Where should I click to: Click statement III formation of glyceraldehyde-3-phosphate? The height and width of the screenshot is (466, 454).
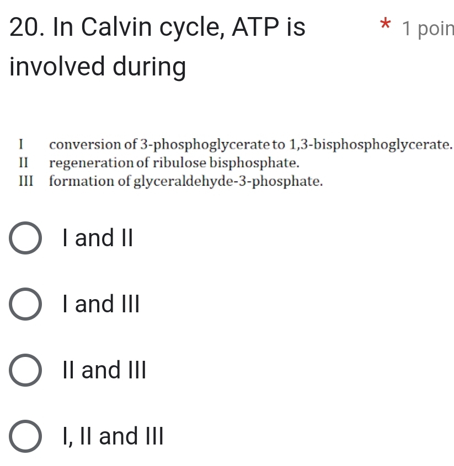[x=185, y=181]
